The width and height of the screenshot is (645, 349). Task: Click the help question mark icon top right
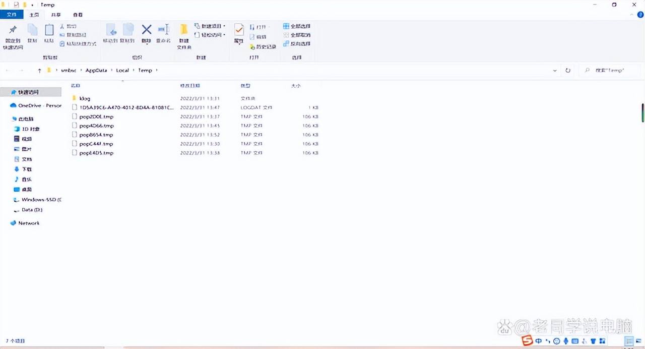(x=641, y=15)
